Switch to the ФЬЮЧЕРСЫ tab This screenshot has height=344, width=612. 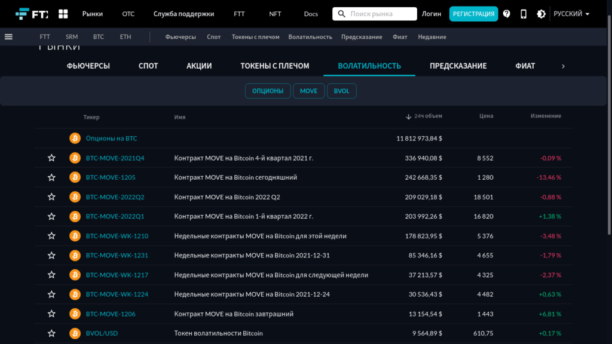point(88,66)
